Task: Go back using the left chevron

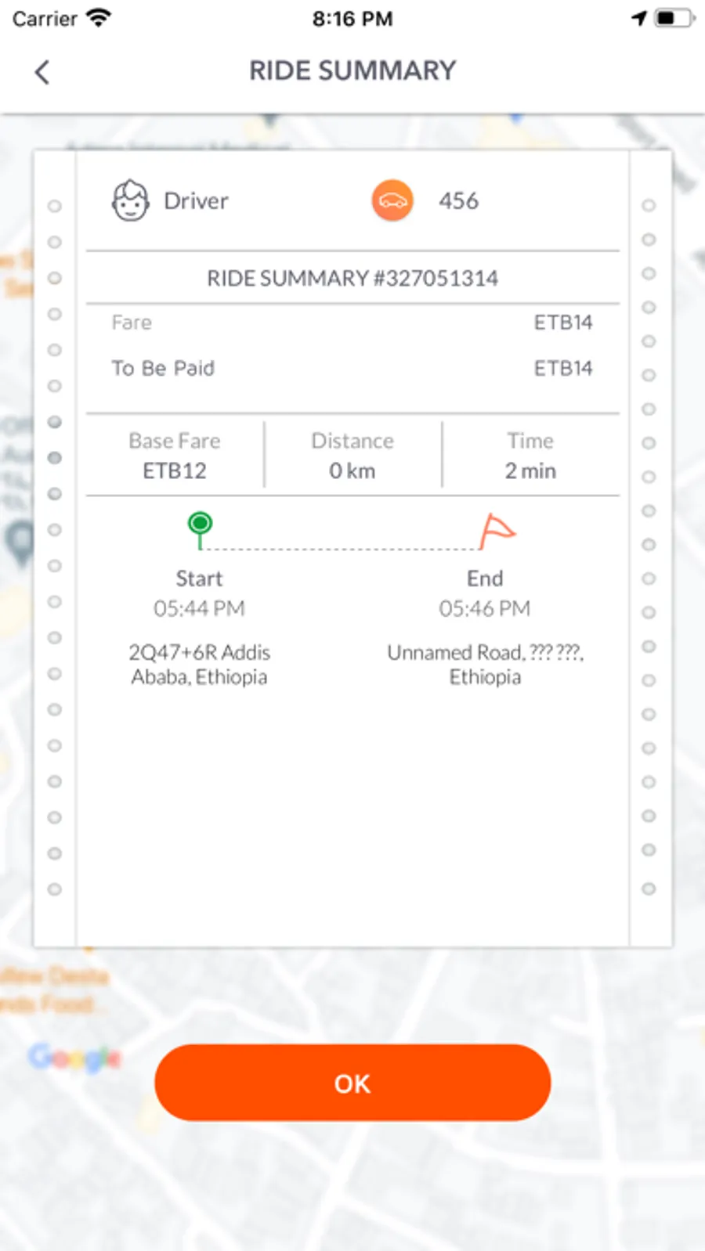Action: coord(42,72)
